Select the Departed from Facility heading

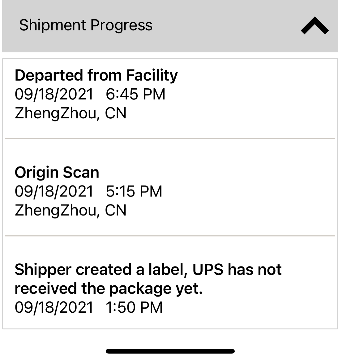pos(96,75)
